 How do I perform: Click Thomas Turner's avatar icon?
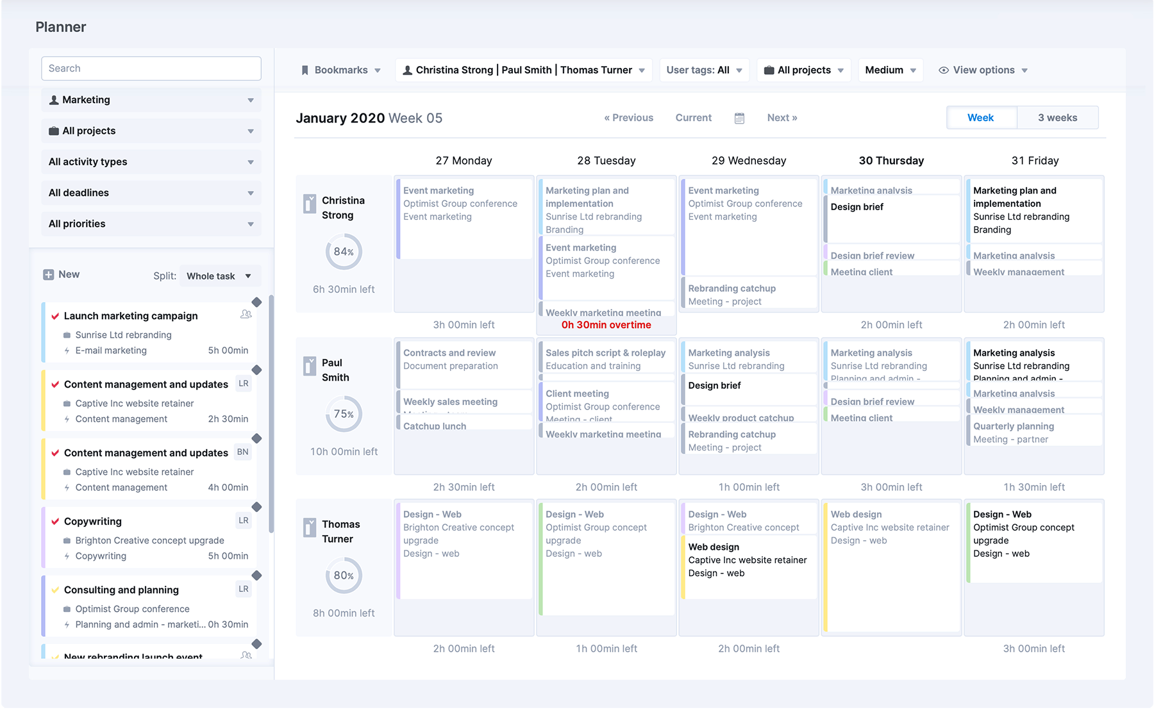pyautogui.click(x=310, y=527)
